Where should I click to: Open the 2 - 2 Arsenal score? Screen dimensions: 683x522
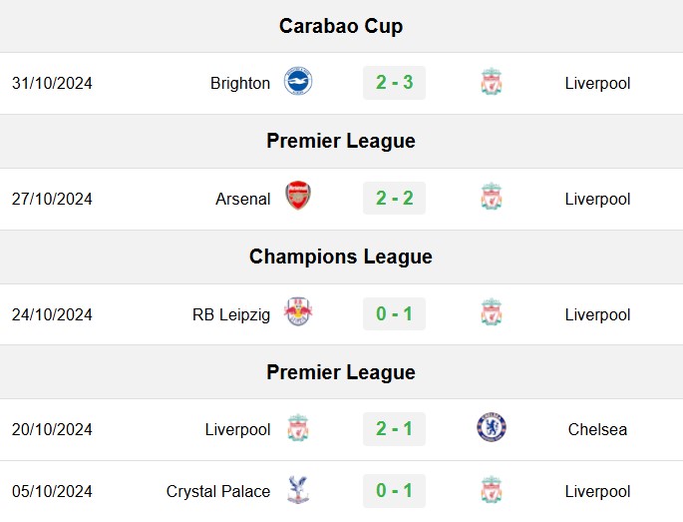point(394,198)
